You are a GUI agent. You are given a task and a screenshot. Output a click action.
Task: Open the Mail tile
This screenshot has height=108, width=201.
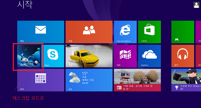[x=41, y=32]
